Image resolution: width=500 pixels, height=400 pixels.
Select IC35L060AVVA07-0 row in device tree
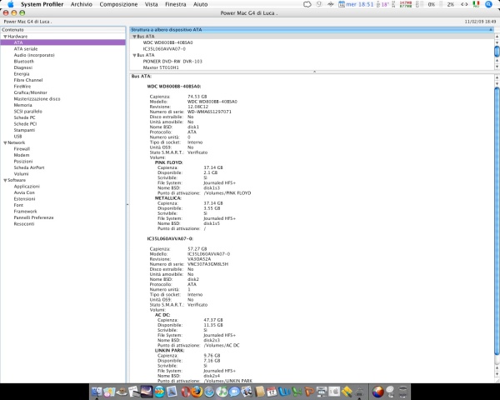[x=164, y=49]
